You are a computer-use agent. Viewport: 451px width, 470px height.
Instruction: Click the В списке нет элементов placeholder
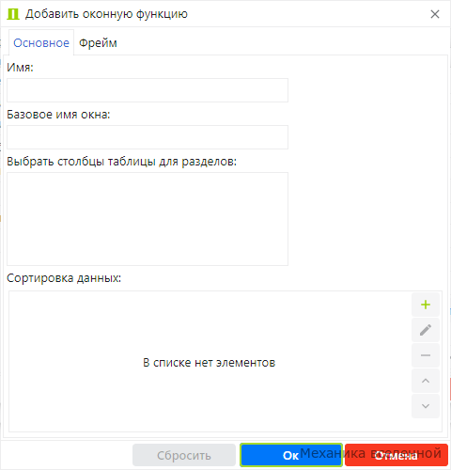click(x=210, y=363)
